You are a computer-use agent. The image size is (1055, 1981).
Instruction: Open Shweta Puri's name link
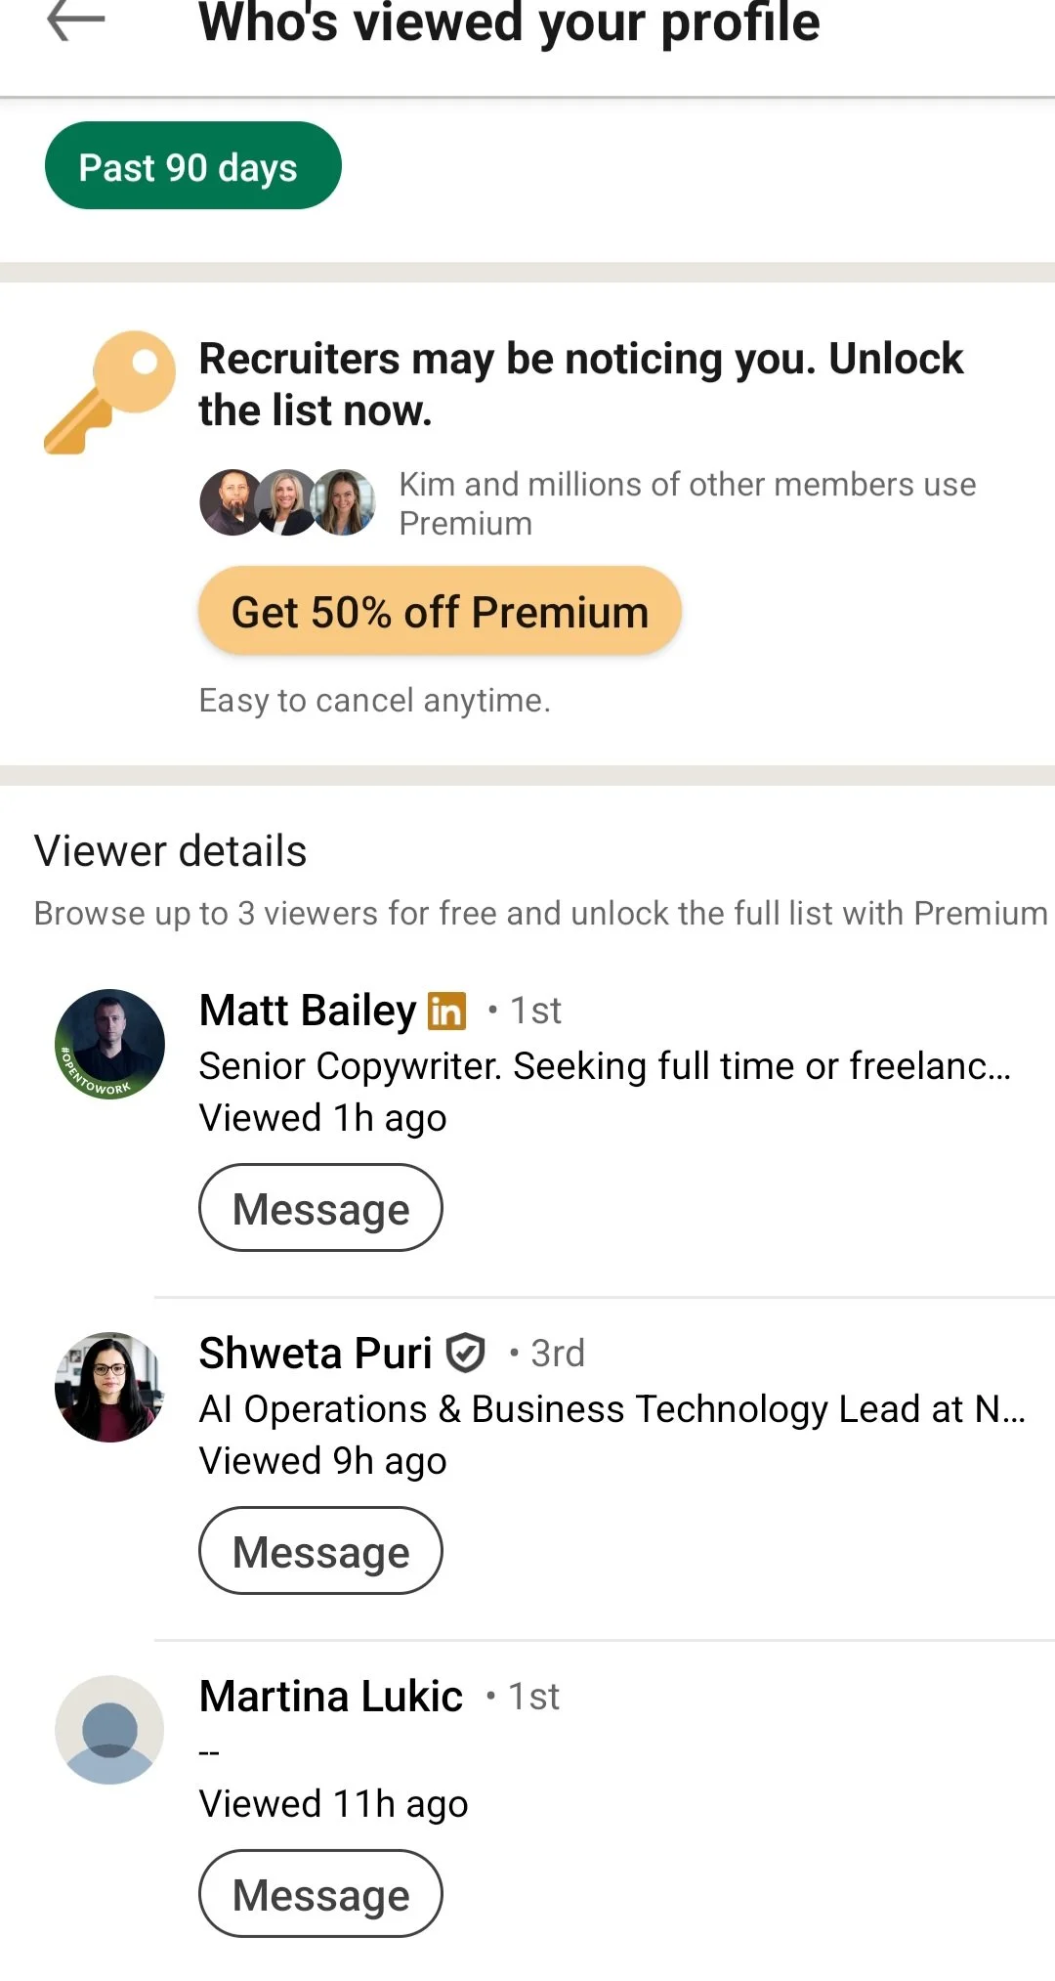pos(316,1353)
